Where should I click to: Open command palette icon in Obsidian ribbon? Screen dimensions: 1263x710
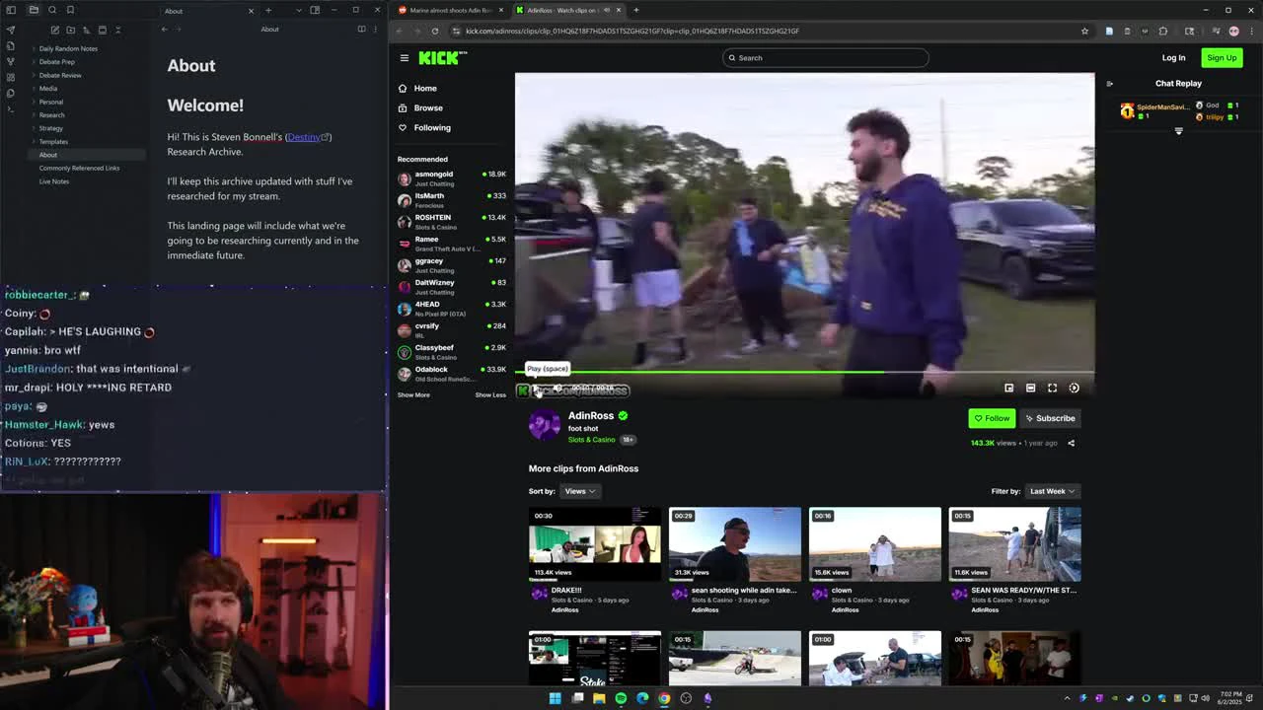pyautogui.click(x=11, y=108)
